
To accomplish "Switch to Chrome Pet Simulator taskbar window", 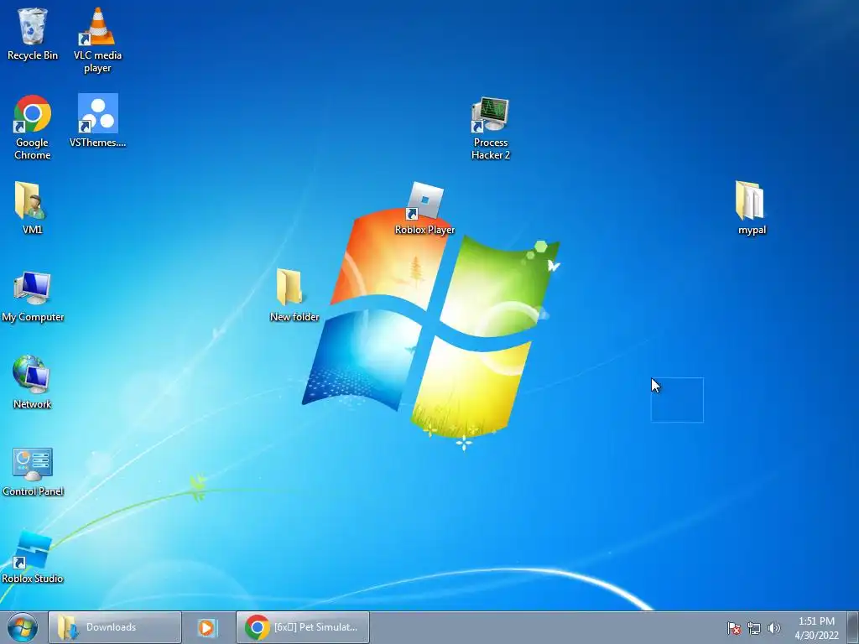I will coord(302,627).
